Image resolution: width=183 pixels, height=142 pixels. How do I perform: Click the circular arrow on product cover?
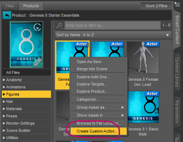point(37,27)
